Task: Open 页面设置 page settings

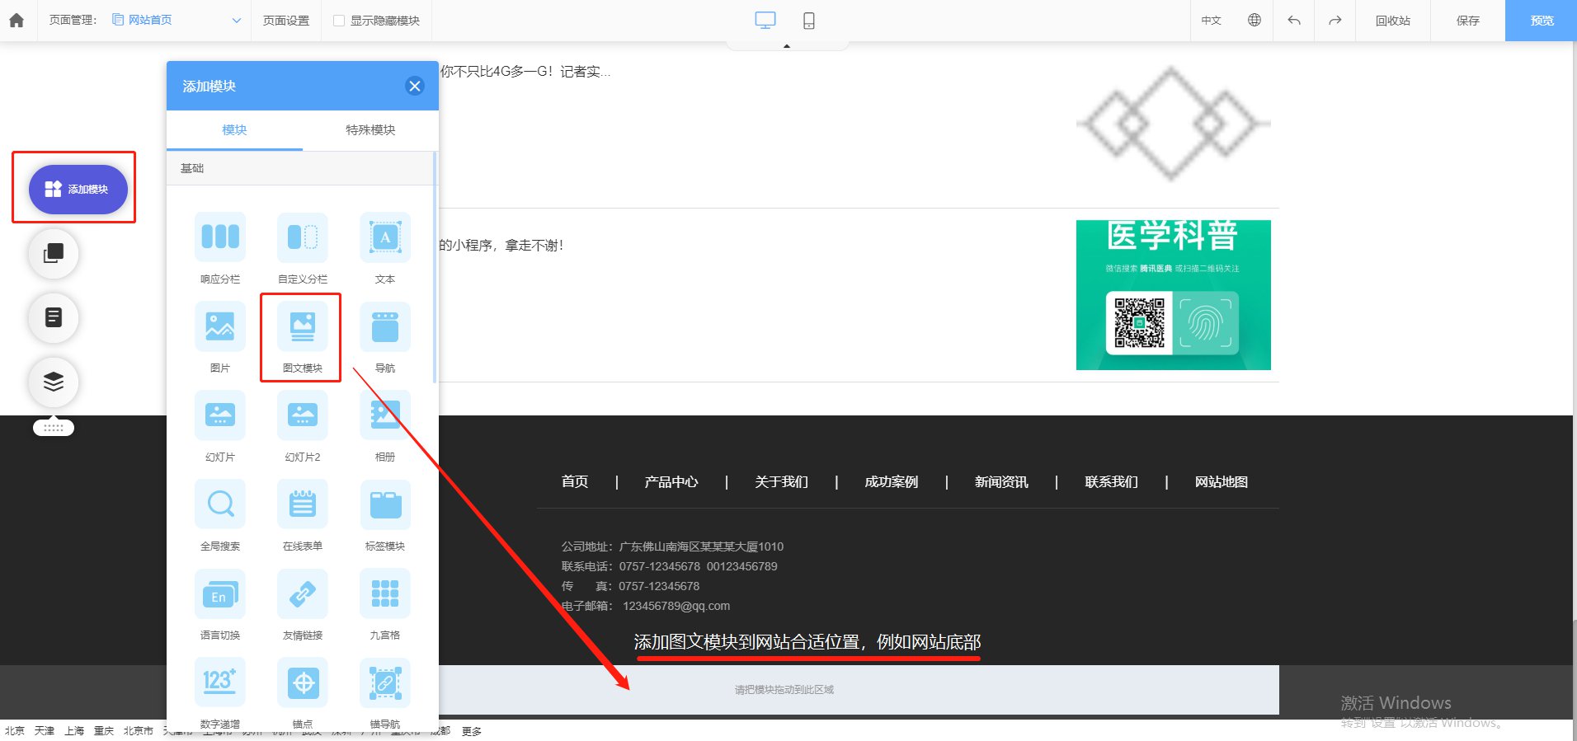Action: (x=286, y=21)
